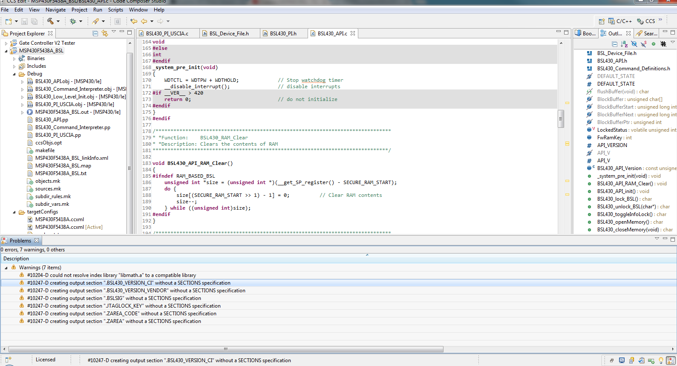The height and width of the screenshot is (366, 677).
Task: Go to last edit location
Action: (x=134, y=21)
